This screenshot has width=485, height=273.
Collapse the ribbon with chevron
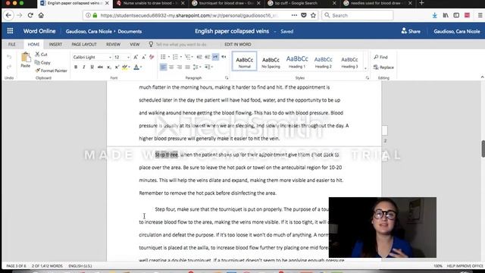[482, 77]
